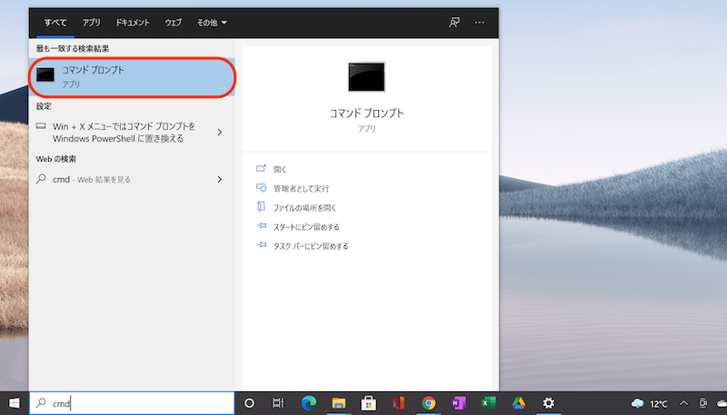Click タスク バーにピン留めする
Image resolution: width=727 pixels, height=415 pixels.
(310, 246)
